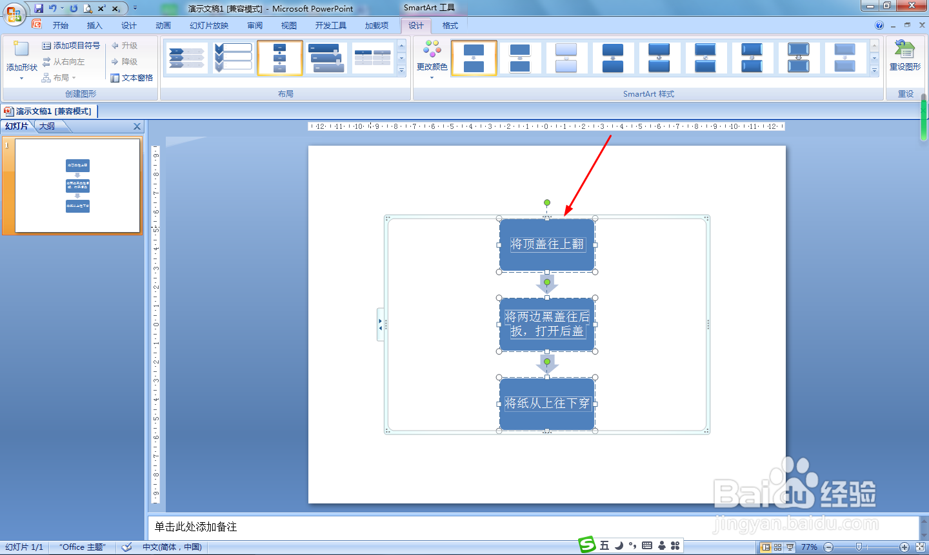Fit slide to current window

coord(920,547)
